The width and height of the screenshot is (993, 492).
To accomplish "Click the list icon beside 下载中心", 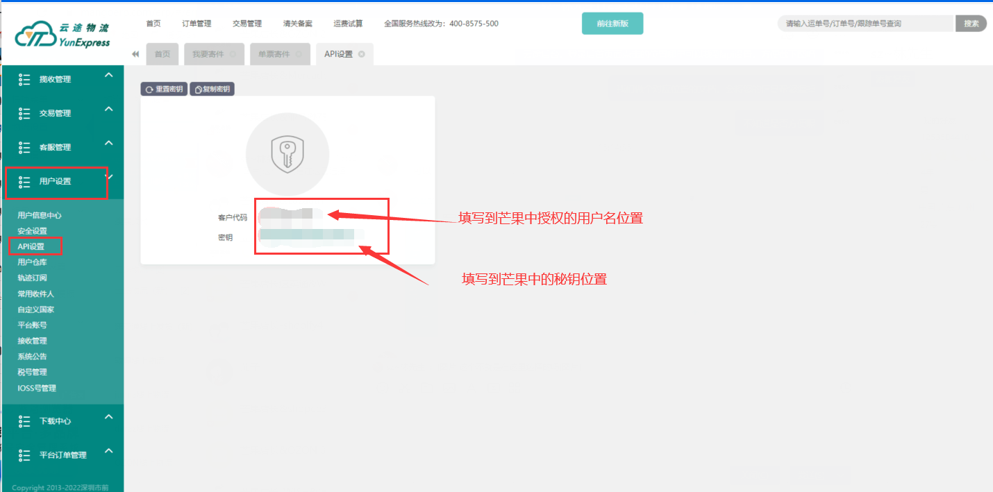I will pos(24,421).
